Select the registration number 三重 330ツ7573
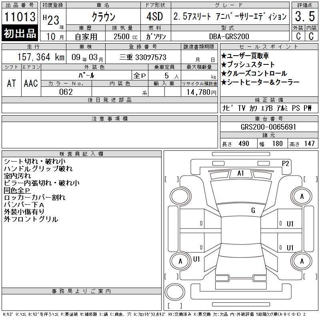Screen dimensions: 320x320 [x=143, y=57]
